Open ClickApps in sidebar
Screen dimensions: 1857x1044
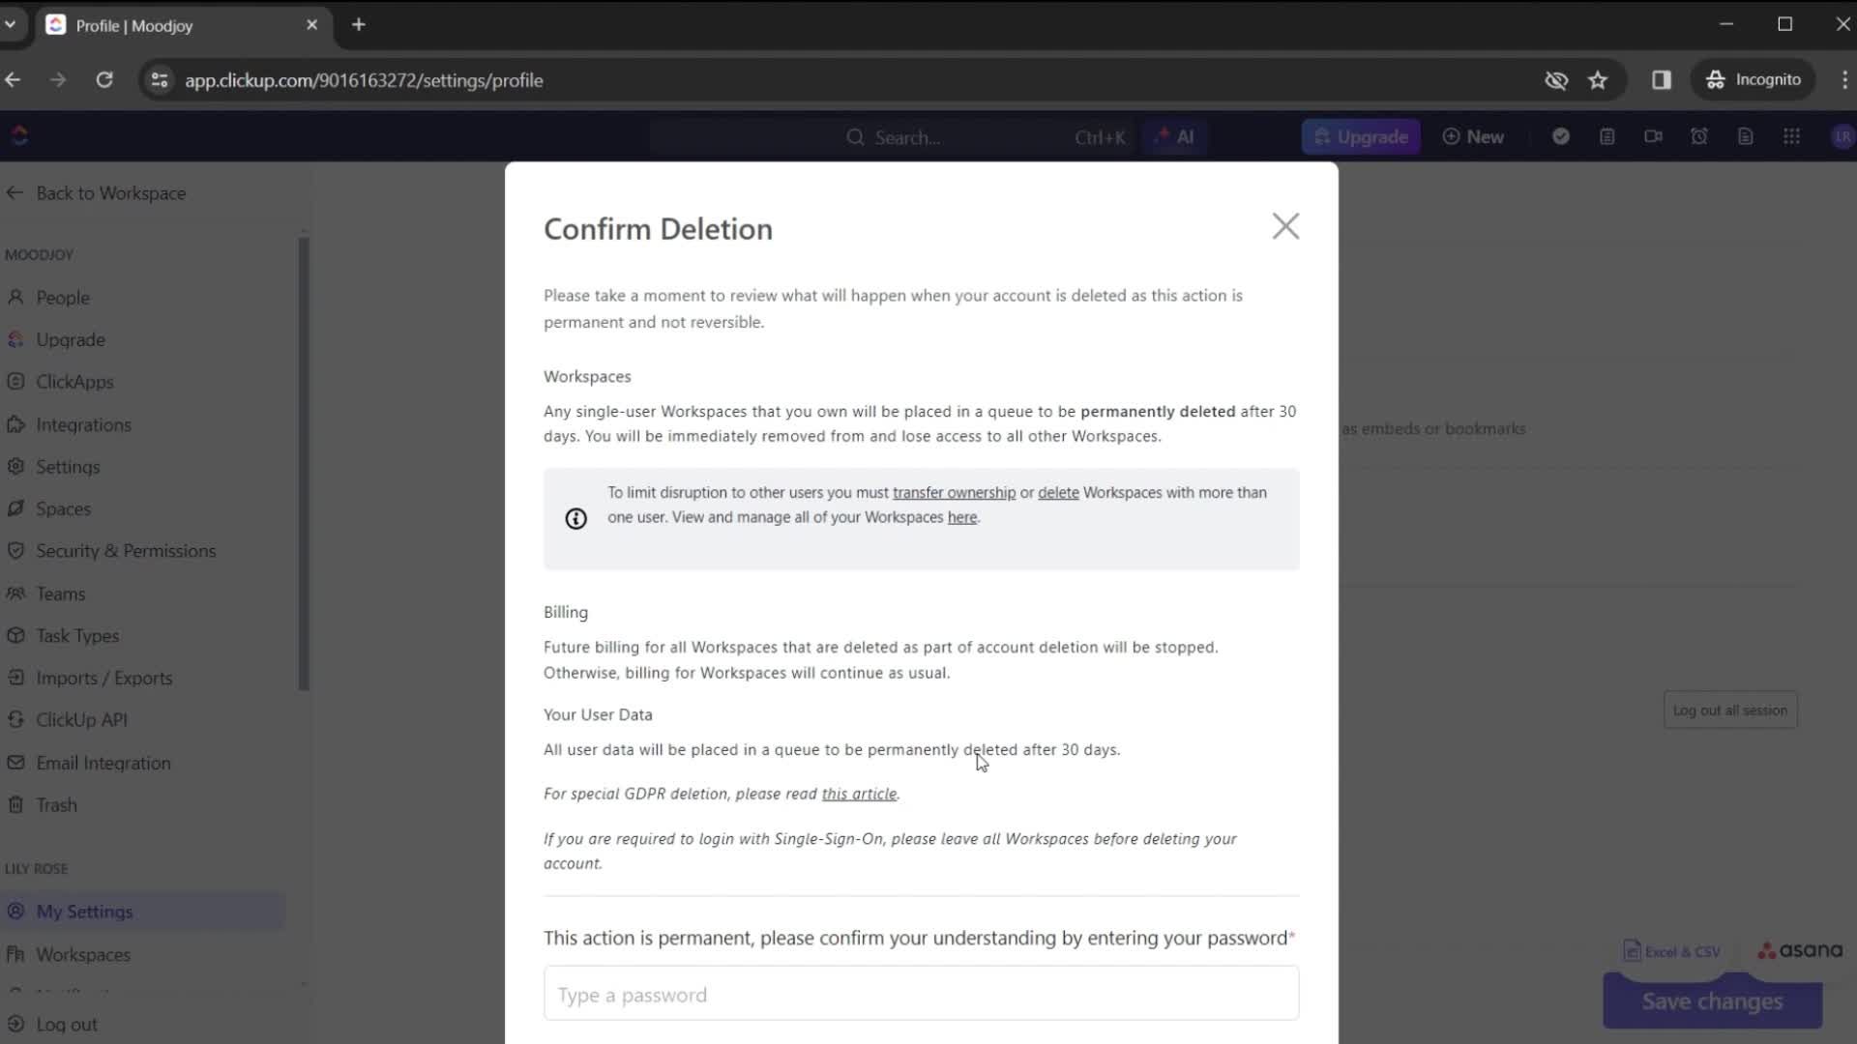(74, 382)
